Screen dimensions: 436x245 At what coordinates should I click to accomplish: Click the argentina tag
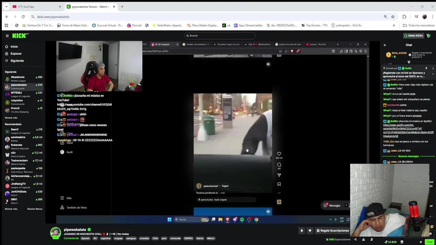106,239
